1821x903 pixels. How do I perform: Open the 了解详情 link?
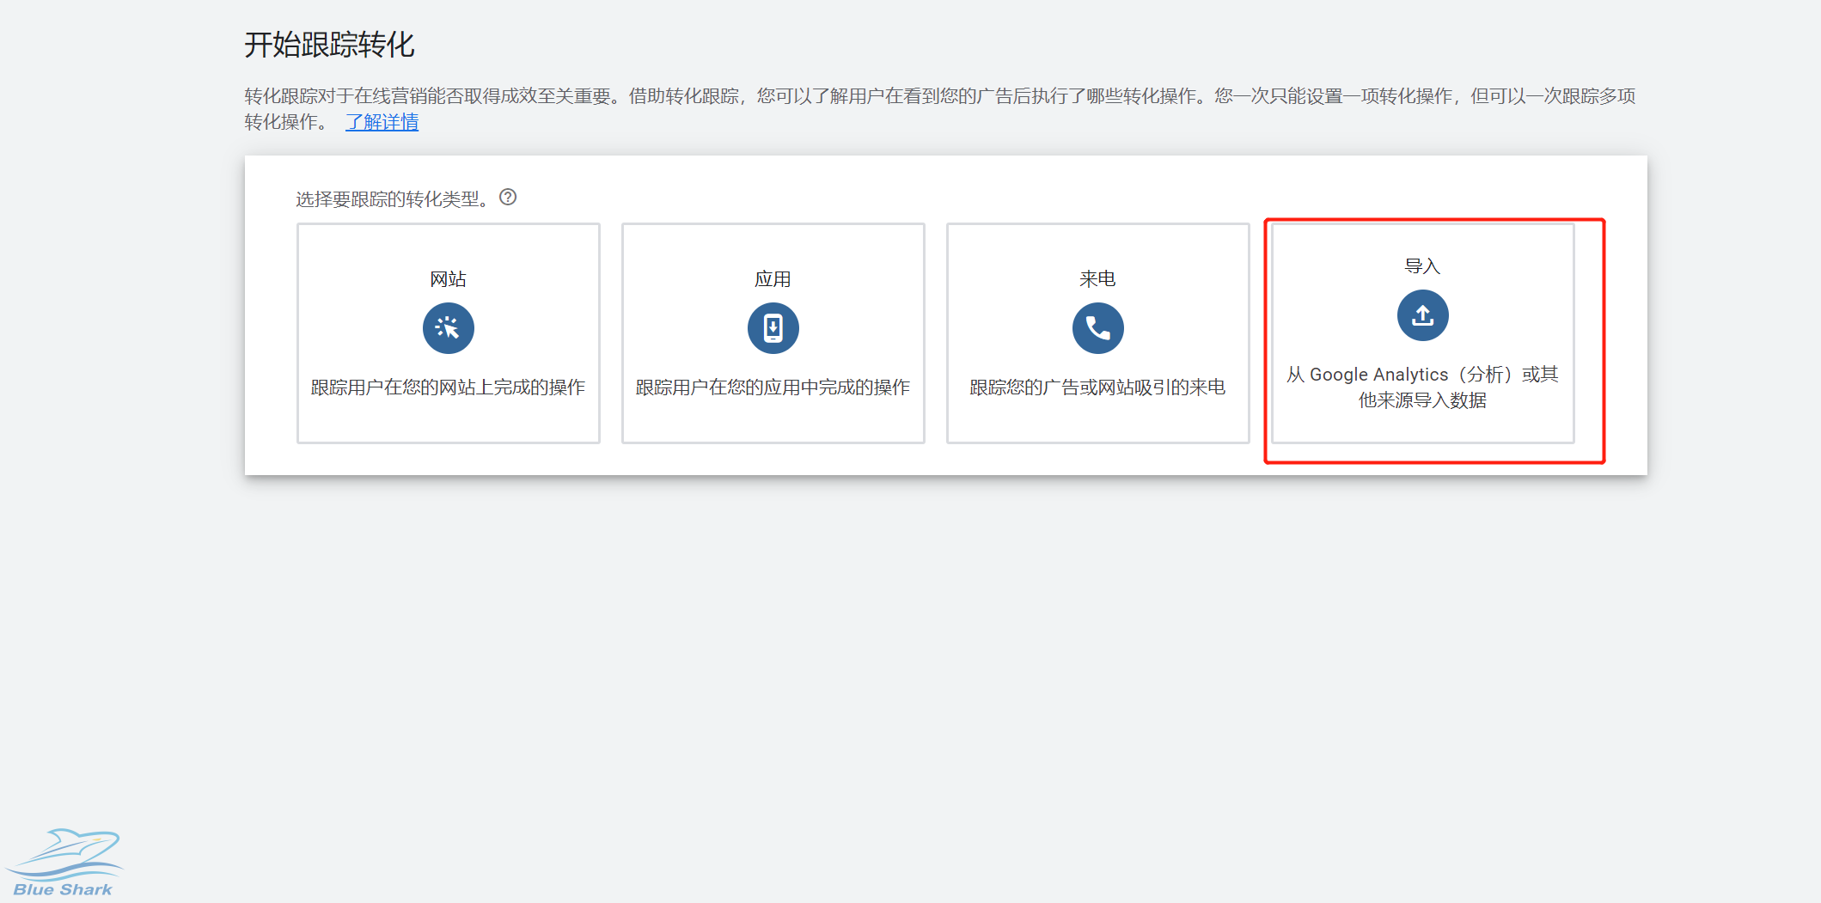382,122
